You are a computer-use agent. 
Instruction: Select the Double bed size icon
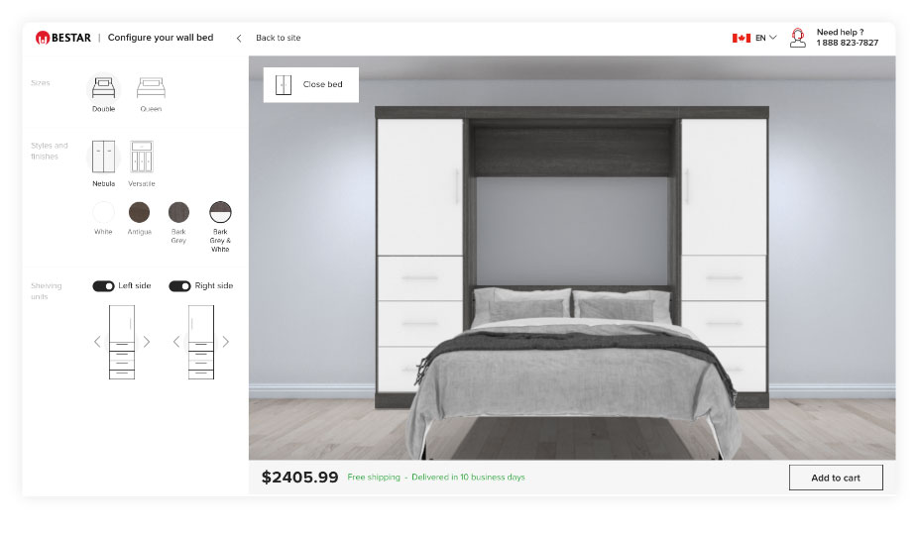[x=104, y=88]
